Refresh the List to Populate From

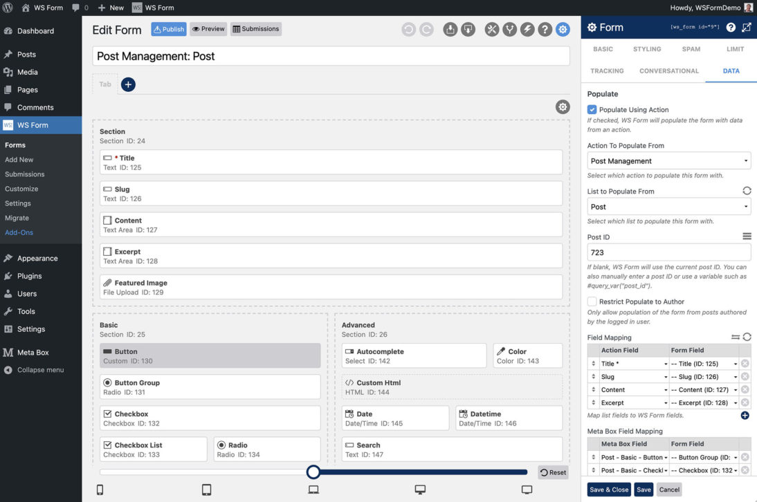(x=747, y=191)
